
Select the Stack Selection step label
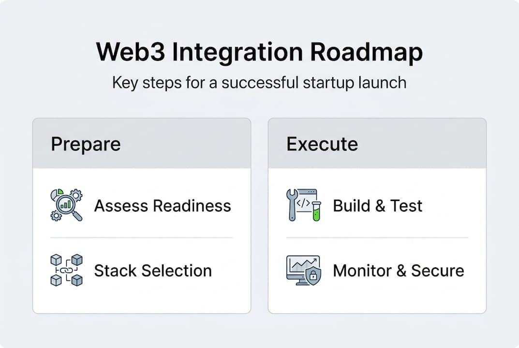click(153, 271)
